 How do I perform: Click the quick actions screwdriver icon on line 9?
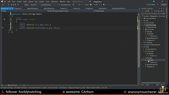(3, 28)
